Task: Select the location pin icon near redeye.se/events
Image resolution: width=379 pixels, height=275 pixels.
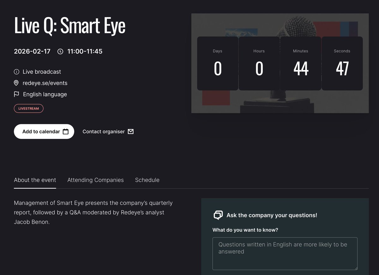Action: click(16, 83)
